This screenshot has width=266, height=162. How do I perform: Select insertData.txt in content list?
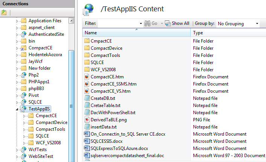pos(103,127)
